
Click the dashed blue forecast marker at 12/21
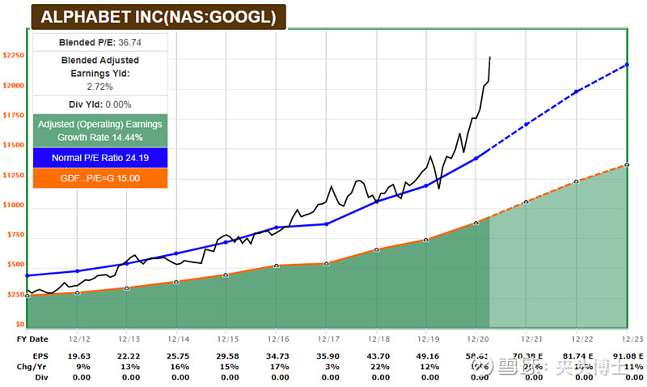(526, 125)
